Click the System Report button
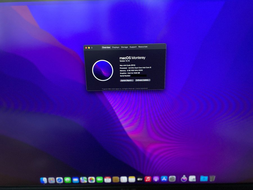The image size is (253, 190). pyautogui.click(x=127, y=81)
